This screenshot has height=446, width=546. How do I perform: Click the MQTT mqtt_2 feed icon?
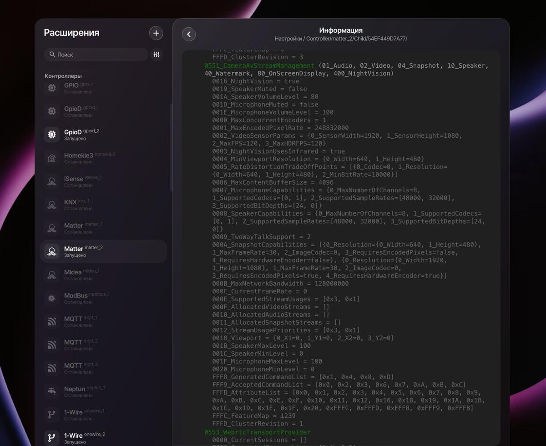(52, 345)
